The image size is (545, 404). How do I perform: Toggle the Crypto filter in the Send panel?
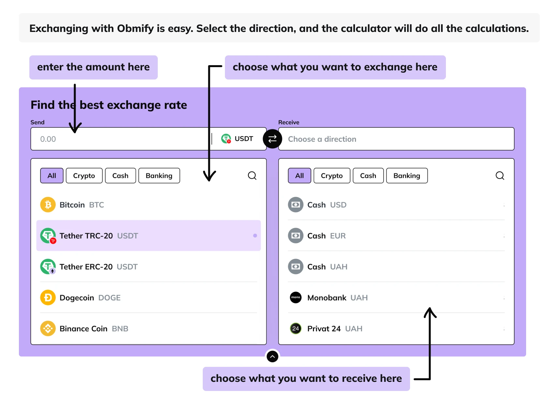[84, 176]
